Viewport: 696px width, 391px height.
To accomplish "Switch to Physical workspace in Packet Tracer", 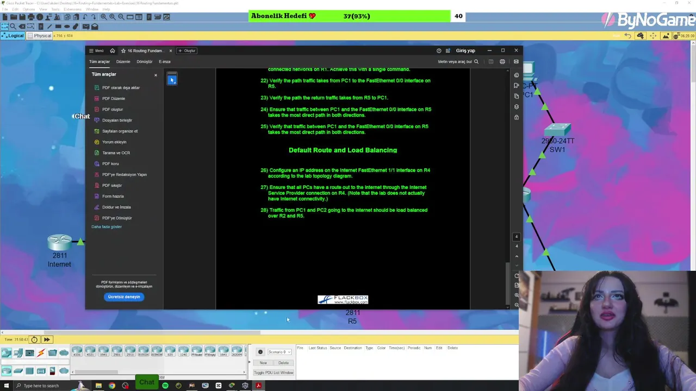I will [x=39, y=36].
